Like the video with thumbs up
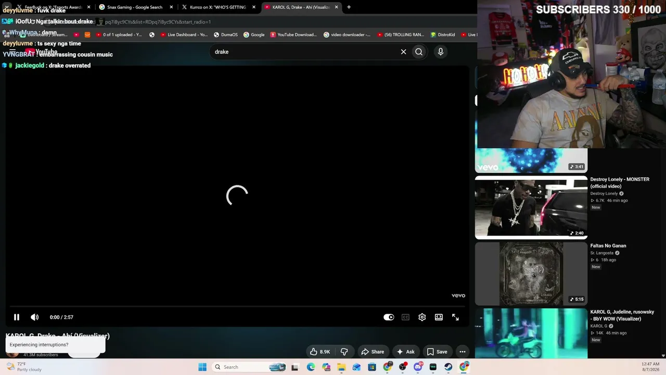This screenshot has width=666, height=375. (320, 352)
